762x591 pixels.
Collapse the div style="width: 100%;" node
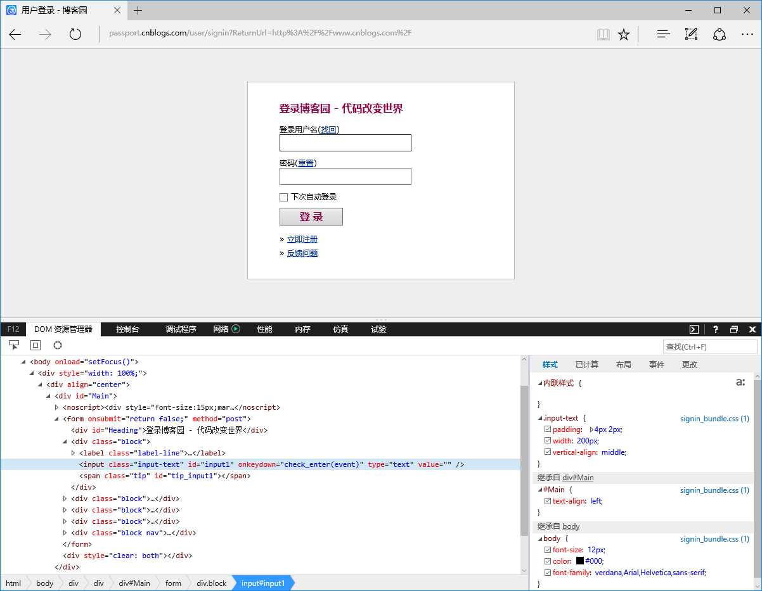[32, 373]
